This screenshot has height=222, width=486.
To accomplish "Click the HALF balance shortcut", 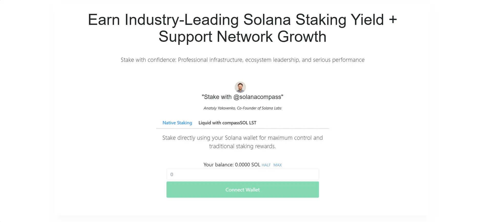I will (x=266, y=165).
